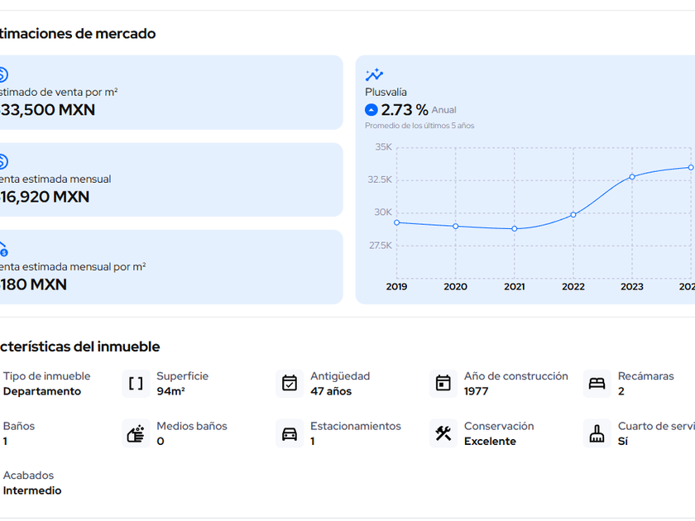The width and height of the screenshot is (695, 521).
Task: Click the Antigüedad calendar check icon
Action: 290,384
